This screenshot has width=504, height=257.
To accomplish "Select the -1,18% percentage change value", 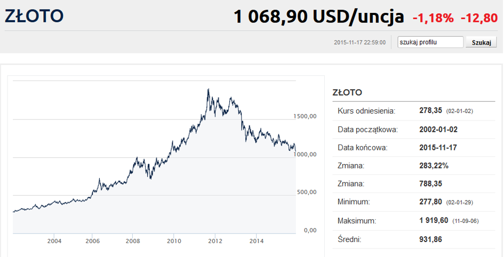I will 433,18.
